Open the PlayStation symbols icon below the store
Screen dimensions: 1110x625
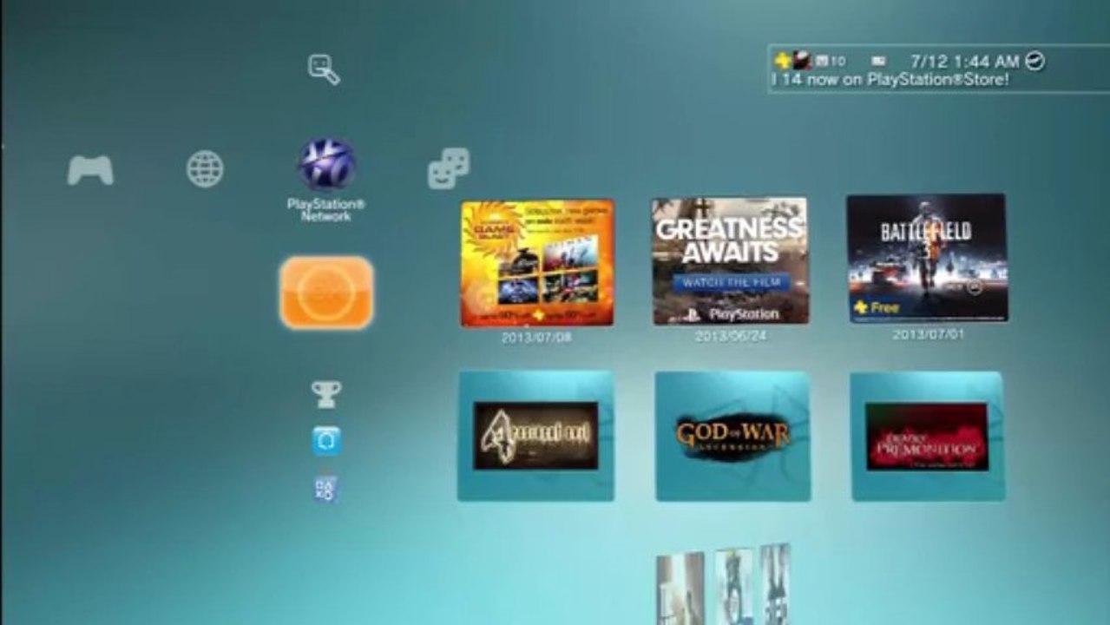tap(326, 489)
